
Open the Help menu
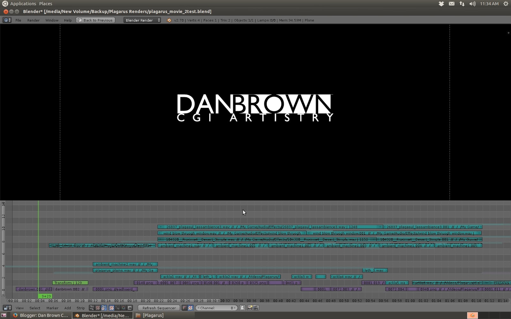click(x=68, y=20)
